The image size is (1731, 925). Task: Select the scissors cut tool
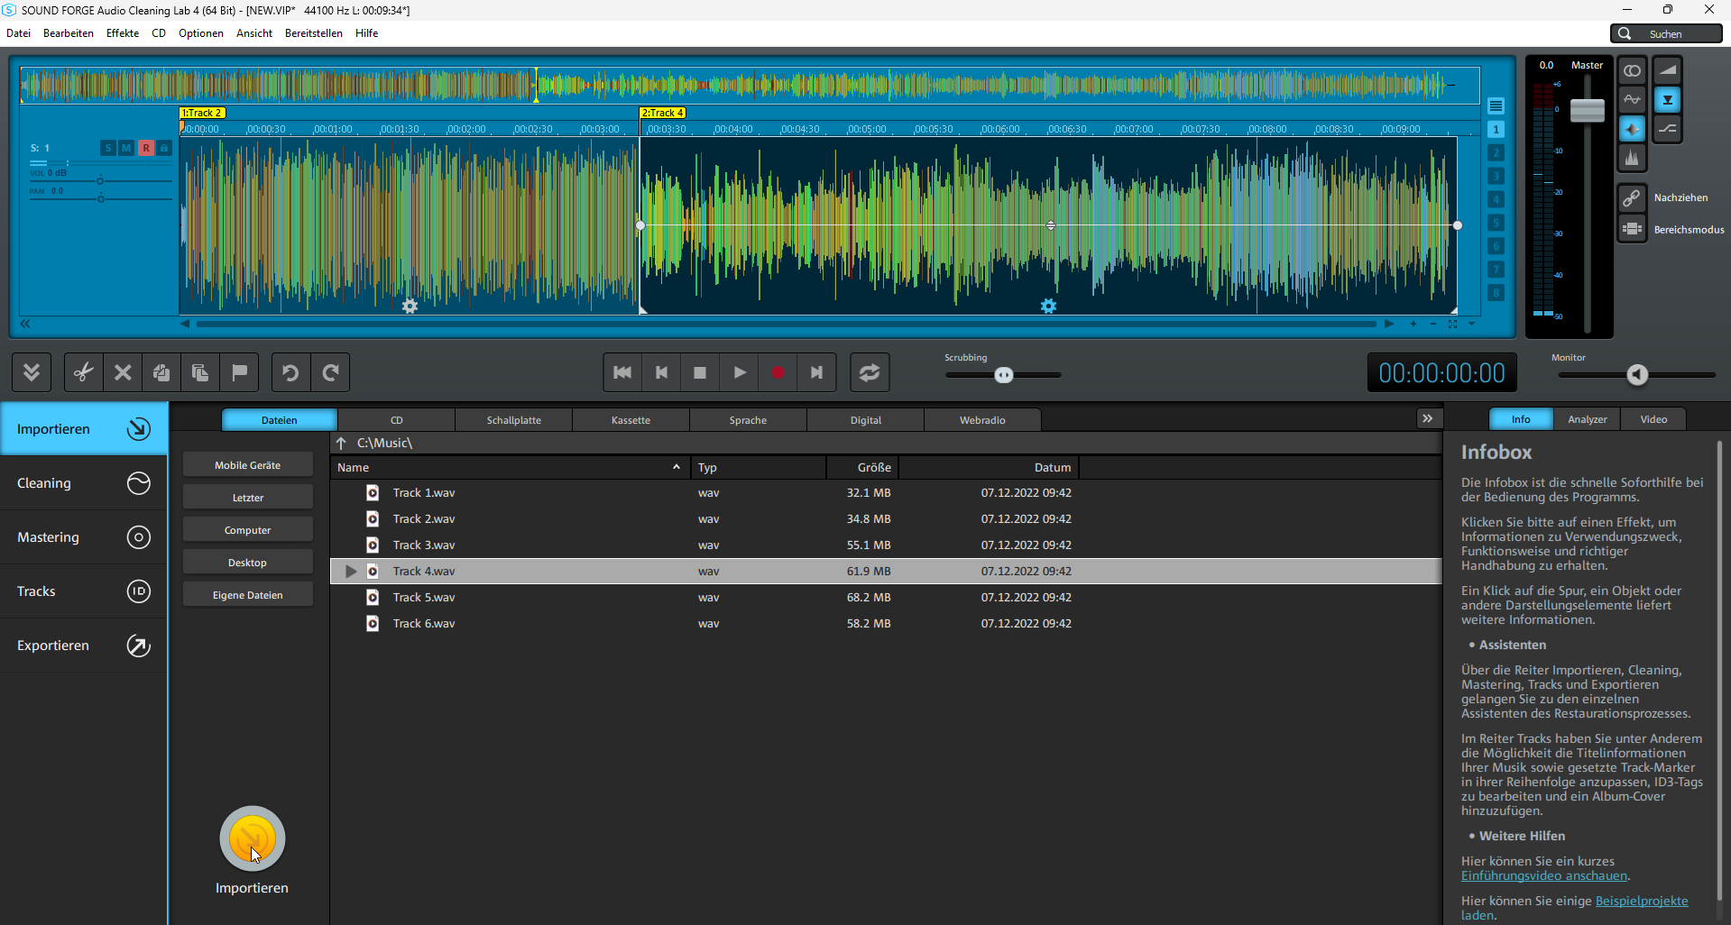point(84,372)
